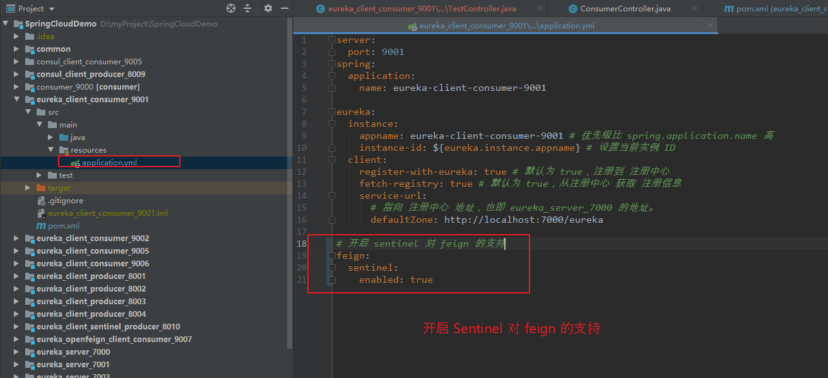
Task: Select the .gitignore file
Action: (x=65, y=201)
